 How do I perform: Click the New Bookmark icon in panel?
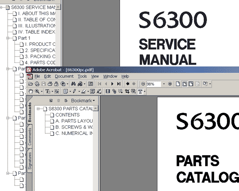51,101
